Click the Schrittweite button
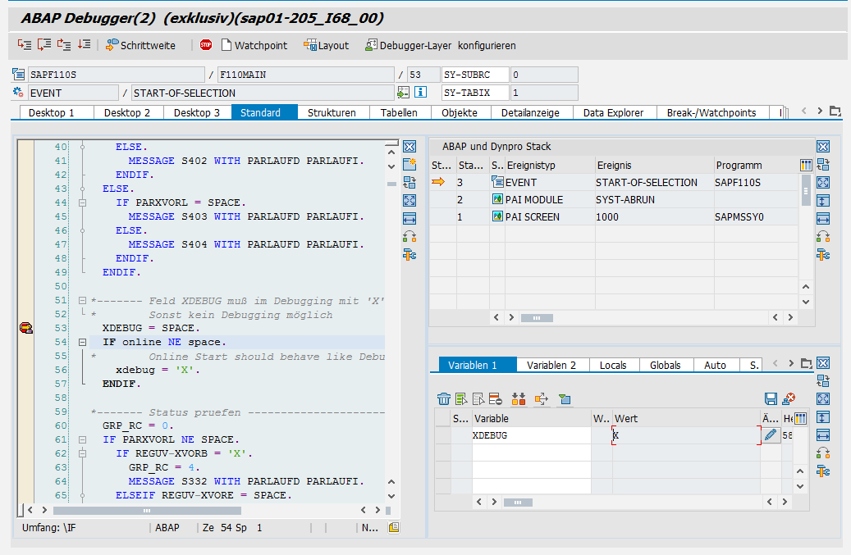Image resolution: width=851 pixels, height=555 pixels. [x=140, y=45]
